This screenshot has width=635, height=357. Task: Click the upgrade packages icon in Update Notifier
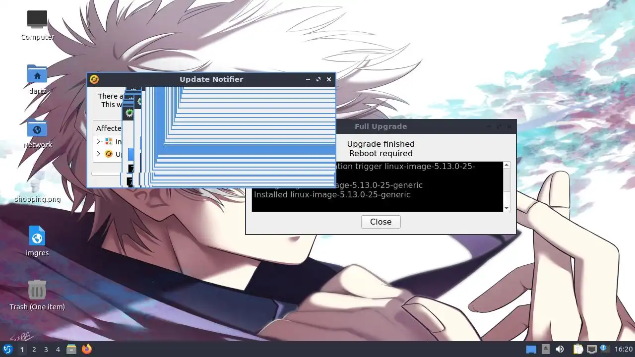point(109,154)
